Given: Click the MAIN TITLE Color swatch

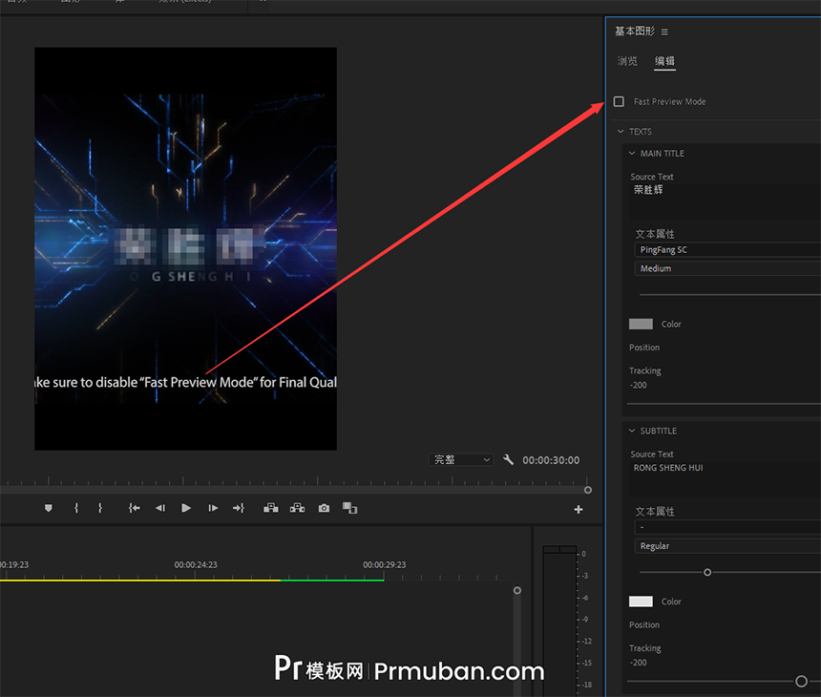Looking at the screenshot, I should tap(641, 324).
